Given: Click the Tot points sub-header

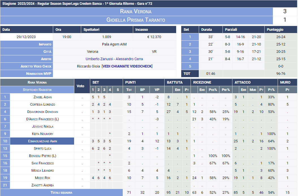Looking at the screenshot, I should pyautogui.click(x=129, y=90).
